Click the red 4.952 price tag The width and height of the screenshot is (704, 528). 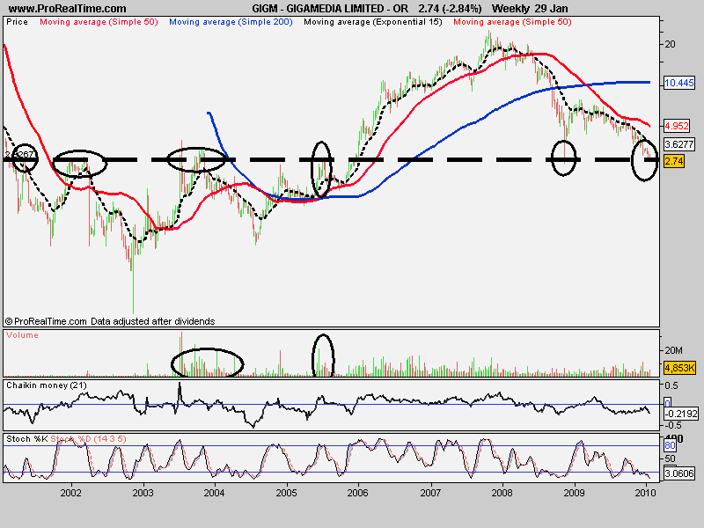pos(677,126)
